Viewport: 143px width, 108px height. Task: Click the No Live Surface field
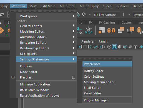106,15
